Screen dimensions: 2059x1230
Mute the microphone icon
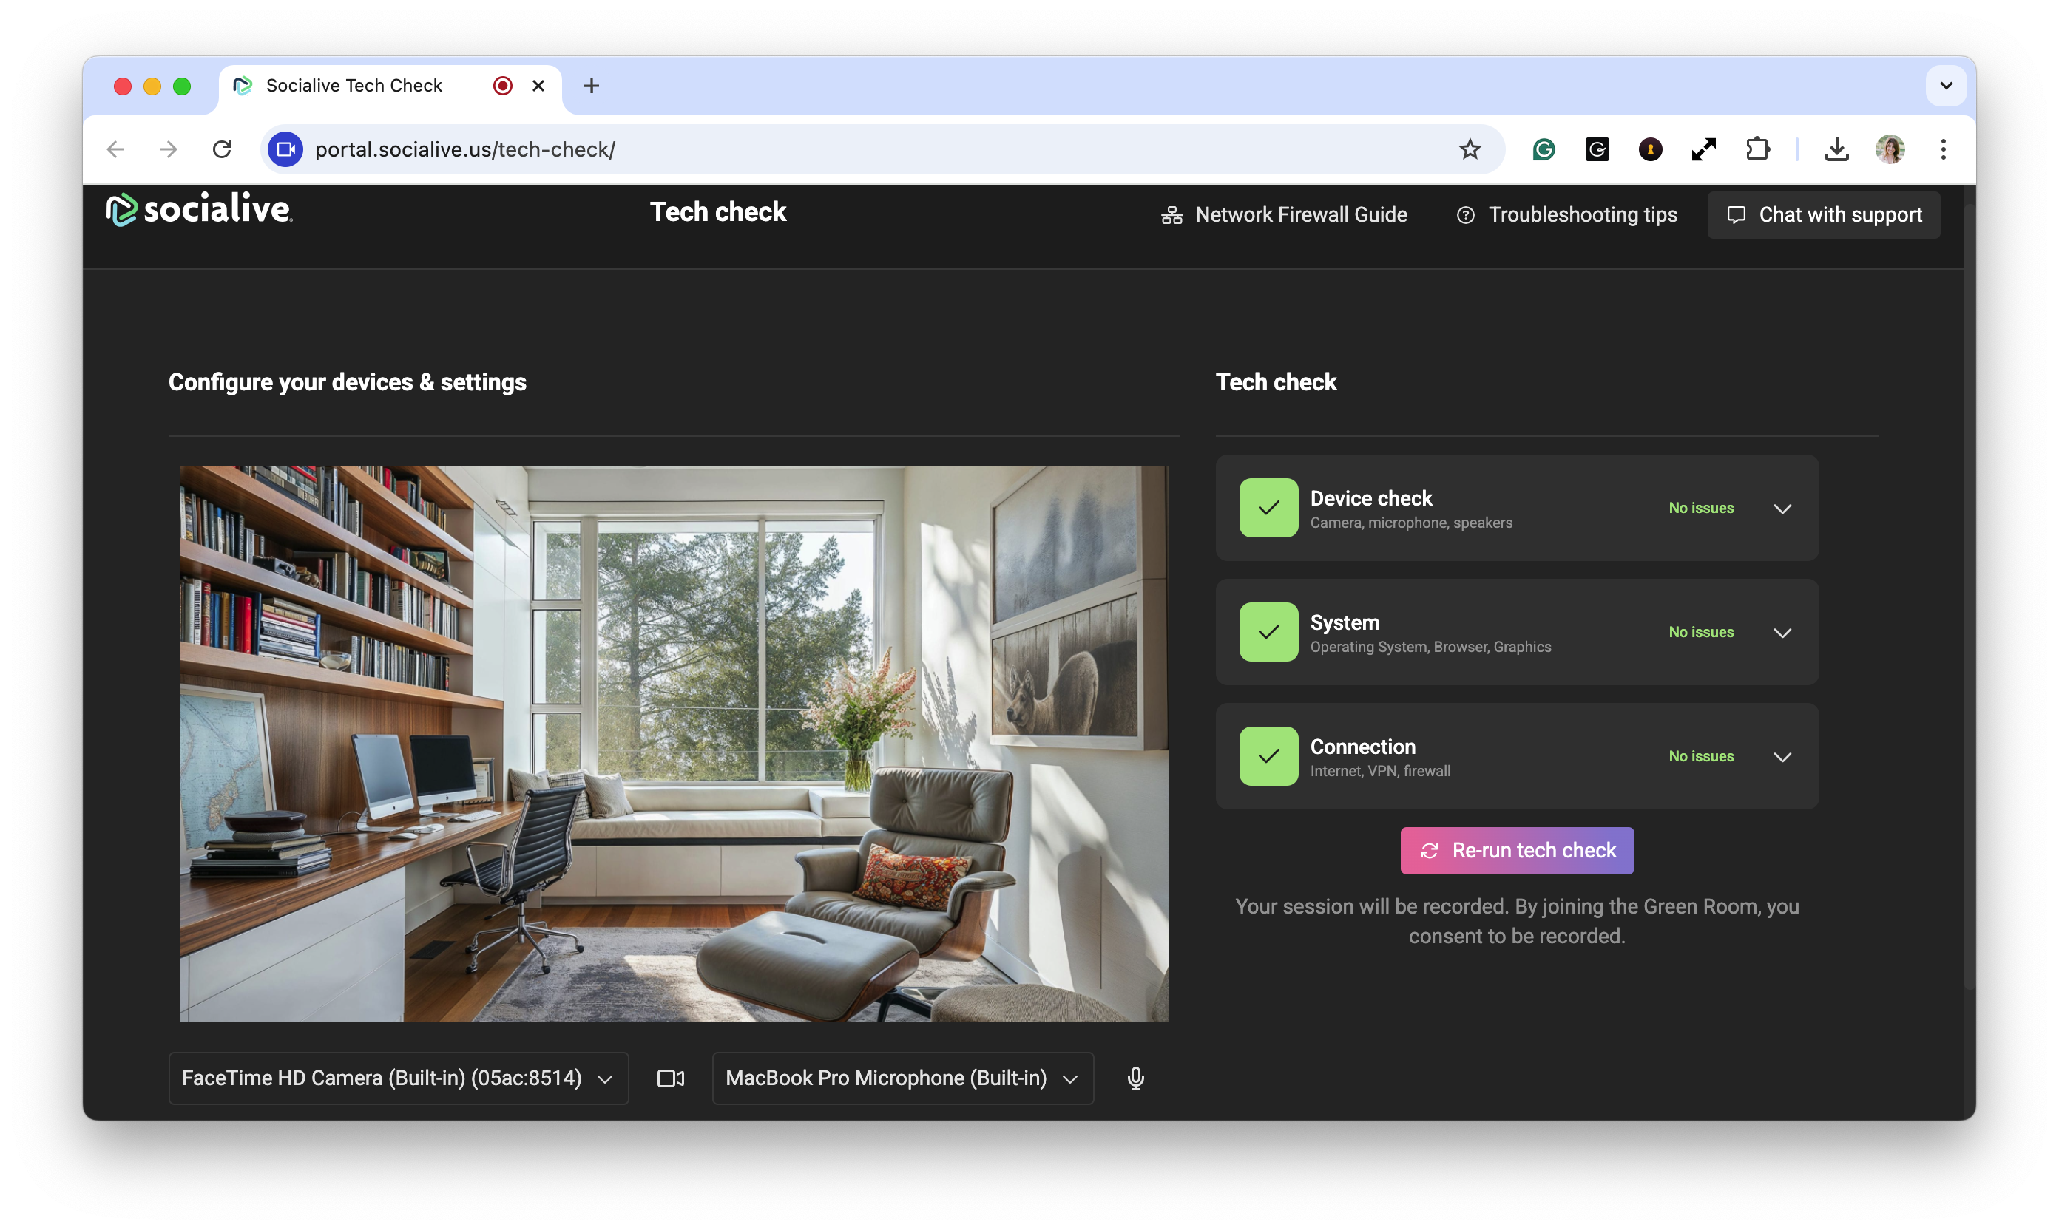coord(1135,1078)
